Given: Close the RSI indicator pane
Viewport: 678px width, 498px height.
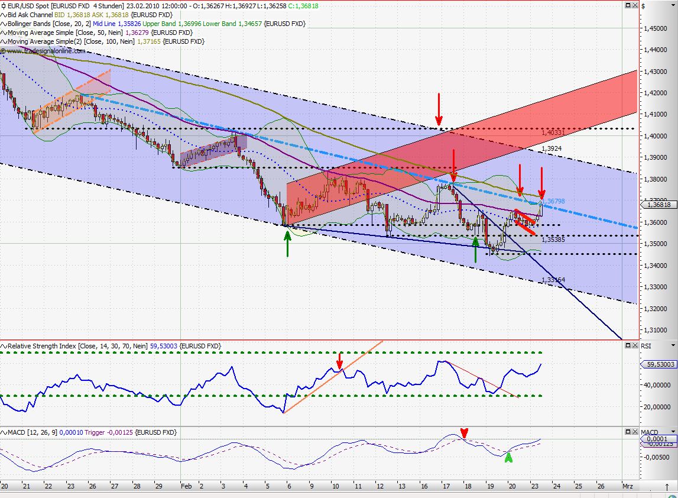Looking at the screenshot, I should 635,345.
